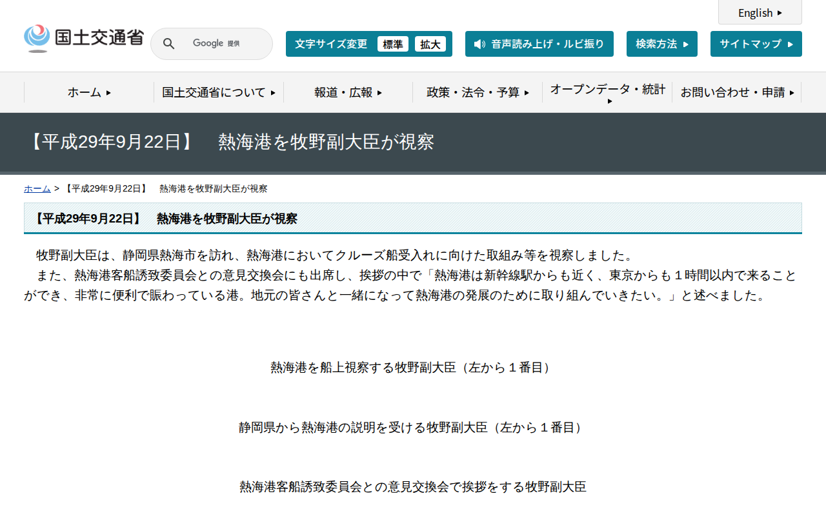The width and height of the screenshot is (826, 516).
Task: Select 標準 text size option
Action: pos(393,44)
